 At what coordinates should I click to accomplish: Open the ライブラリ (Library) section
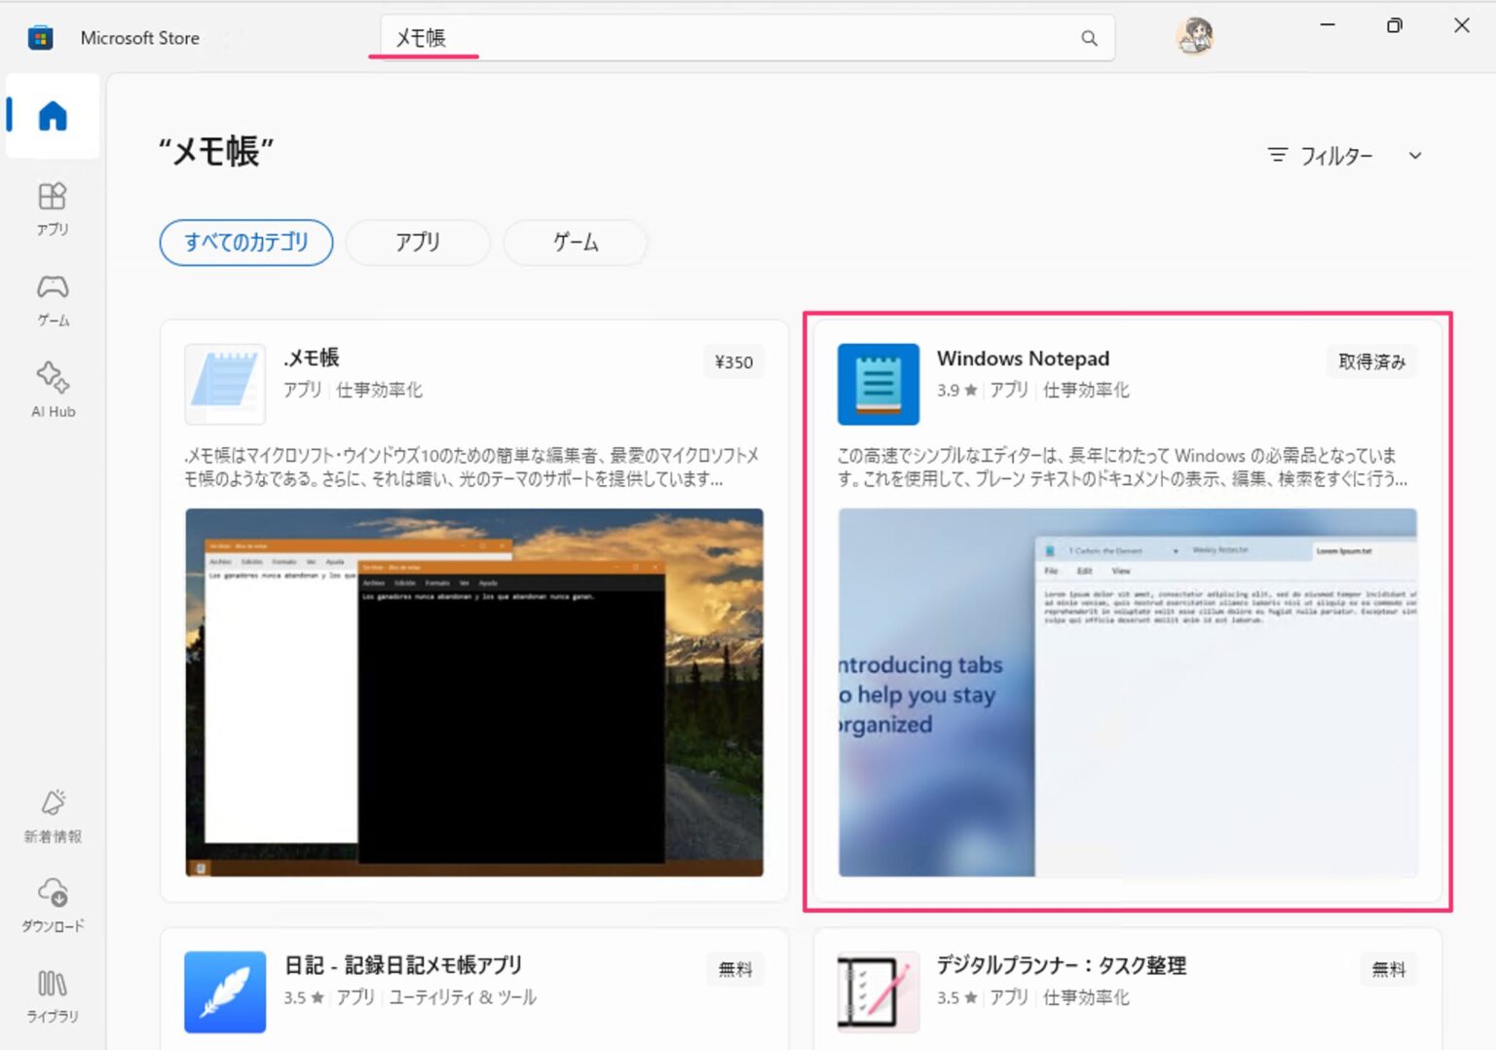point(52,994)
